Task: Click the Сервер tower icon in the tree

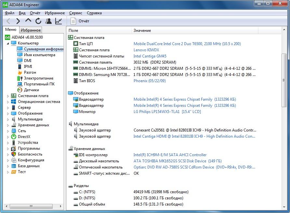Action: point(14,107)
